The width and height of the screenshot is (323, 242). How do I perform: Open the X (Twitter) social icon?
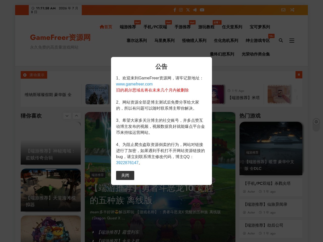pos(188,10)
